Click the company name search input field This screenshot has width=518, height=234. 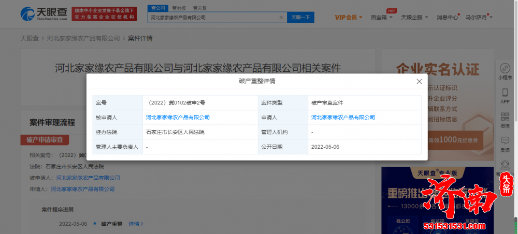(213, 17)
